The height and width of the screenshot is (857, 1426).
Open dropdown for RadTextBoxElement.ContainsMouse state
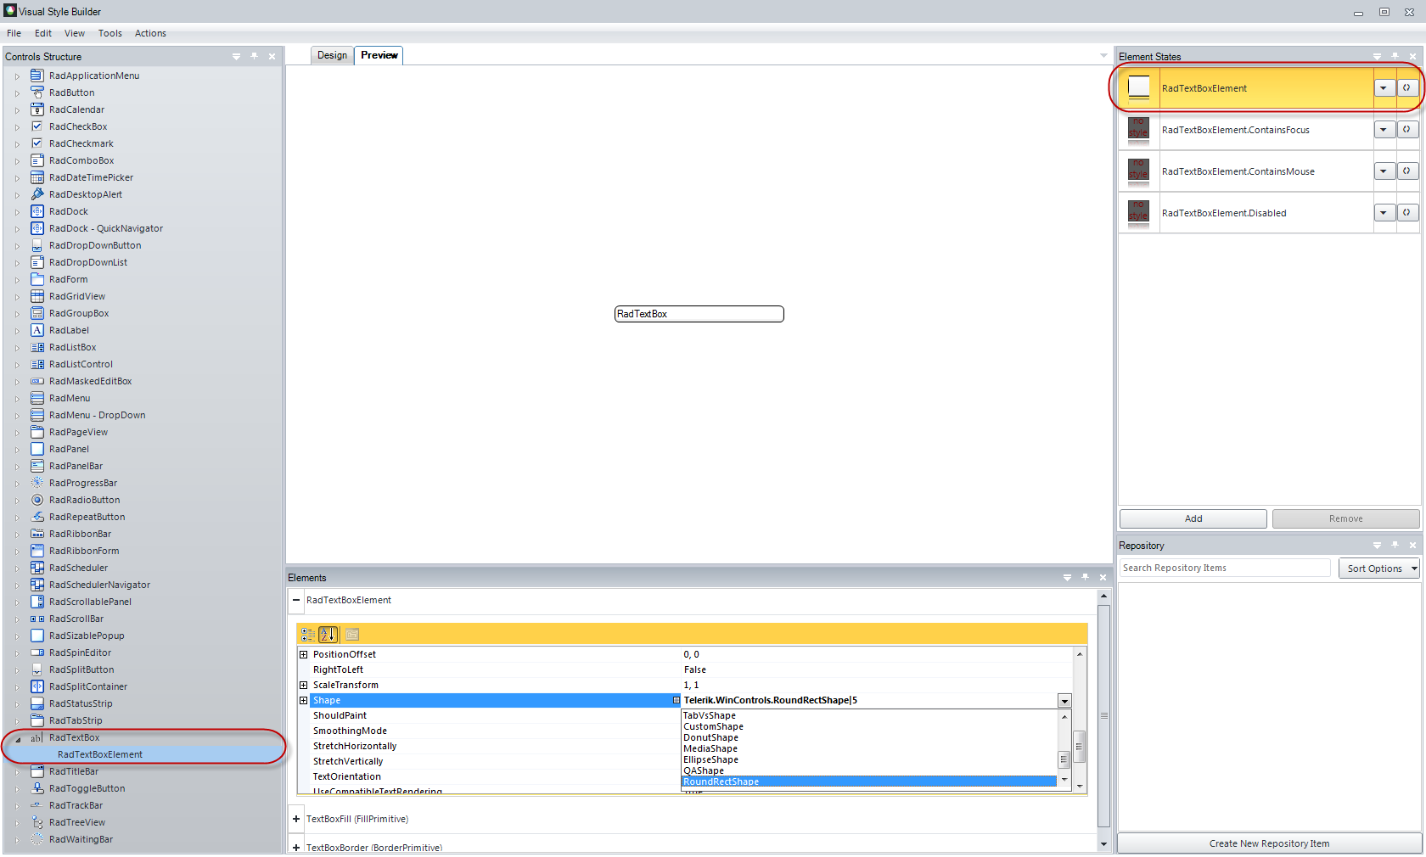(1384, 171)
